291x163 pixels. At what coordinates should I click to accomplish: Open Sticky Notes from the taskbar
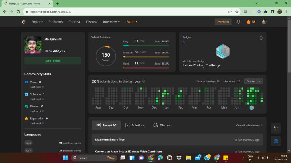[x=226, y=158]
